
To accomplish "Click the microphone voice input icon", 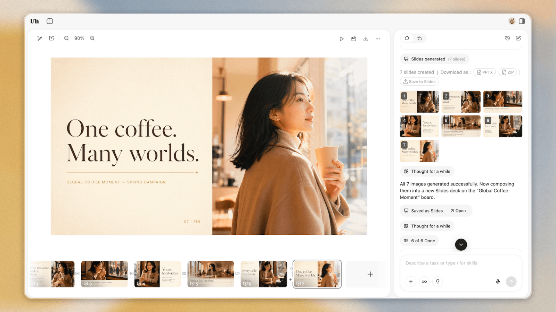I will pyautogui.click(x=498, y=281).
